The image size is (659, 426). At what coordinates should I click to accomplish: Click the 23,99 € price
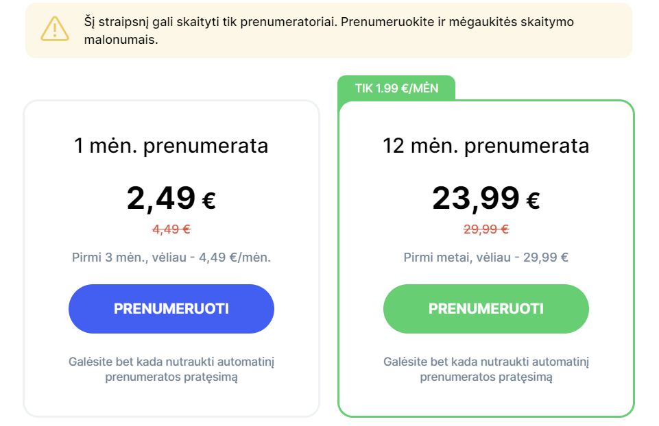pos(486,198)
